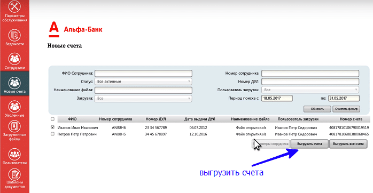The image size is (373, 193).
Task: Click account number 40817810608380068465
Action: tap(349, 134)
